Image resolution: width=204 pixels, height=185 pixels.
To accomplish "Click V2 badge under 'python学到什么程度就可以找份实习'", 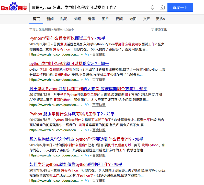I will 87,80.
